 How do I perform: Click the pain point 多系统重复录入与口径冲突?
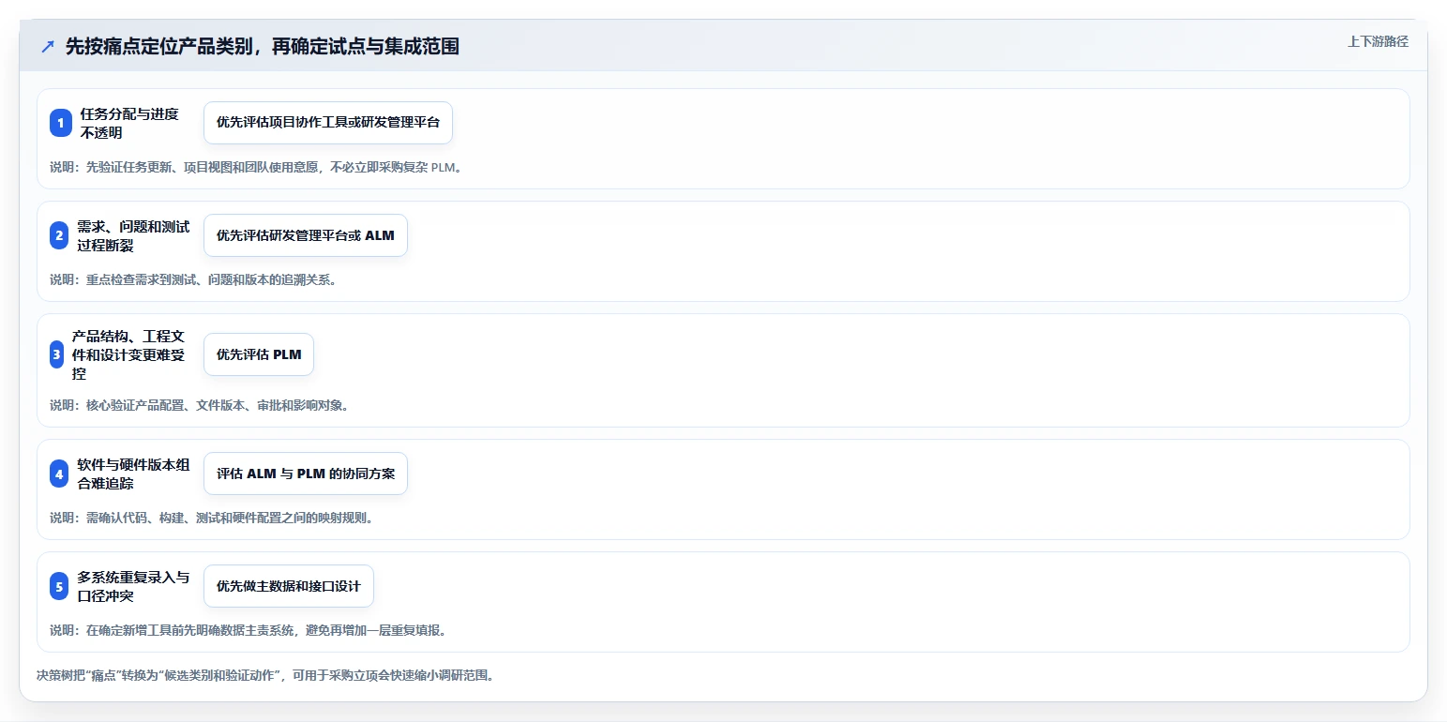tap(133, 586)
